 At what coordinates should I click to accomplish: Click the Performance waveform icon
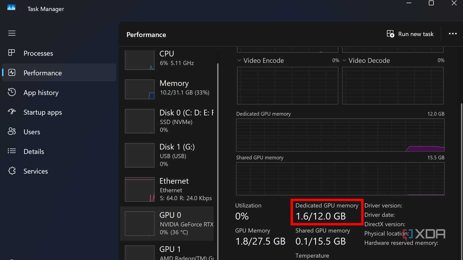pos(12,72)
